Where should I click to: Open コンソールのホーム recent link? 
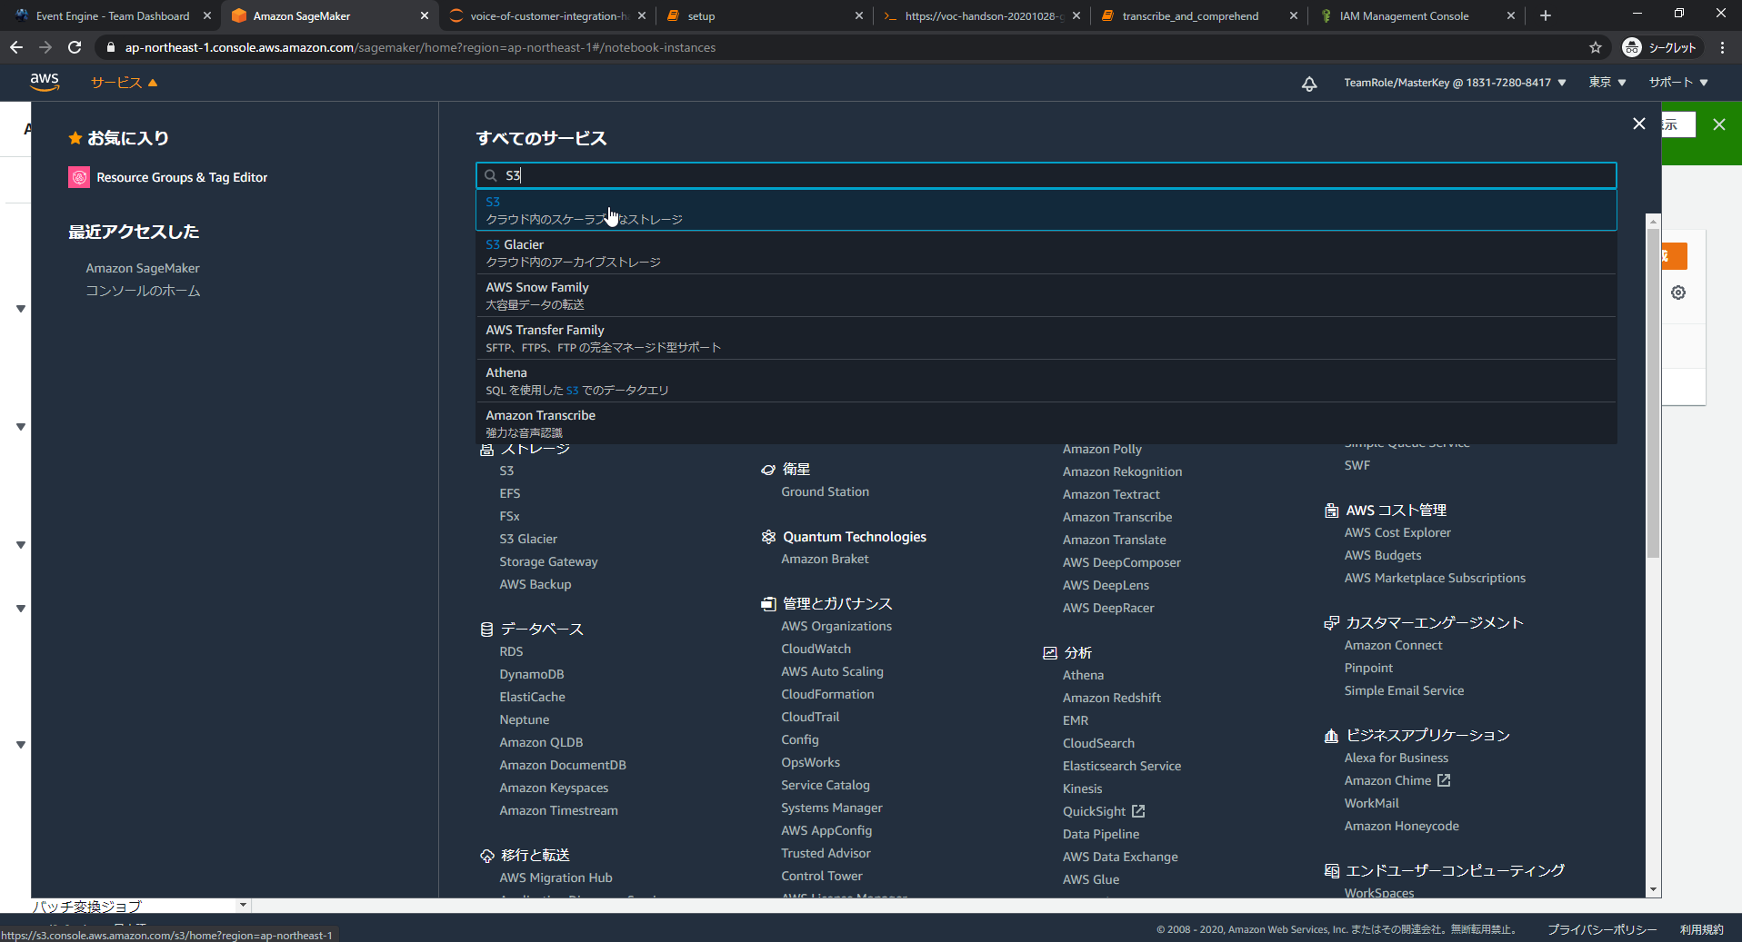click(x=143, y=291)
